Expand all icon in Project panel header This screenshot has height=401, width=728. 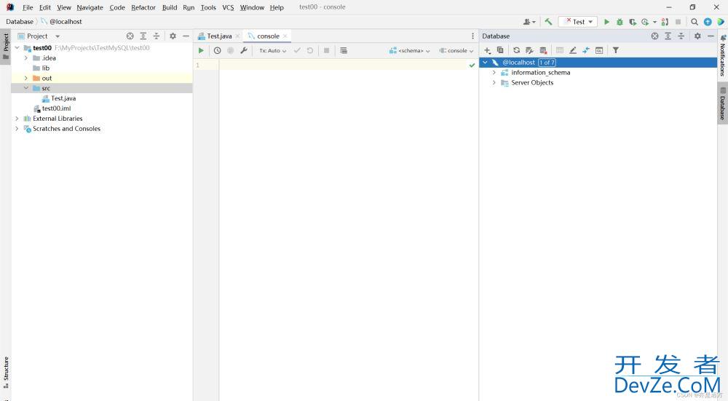tap(143, 36)
